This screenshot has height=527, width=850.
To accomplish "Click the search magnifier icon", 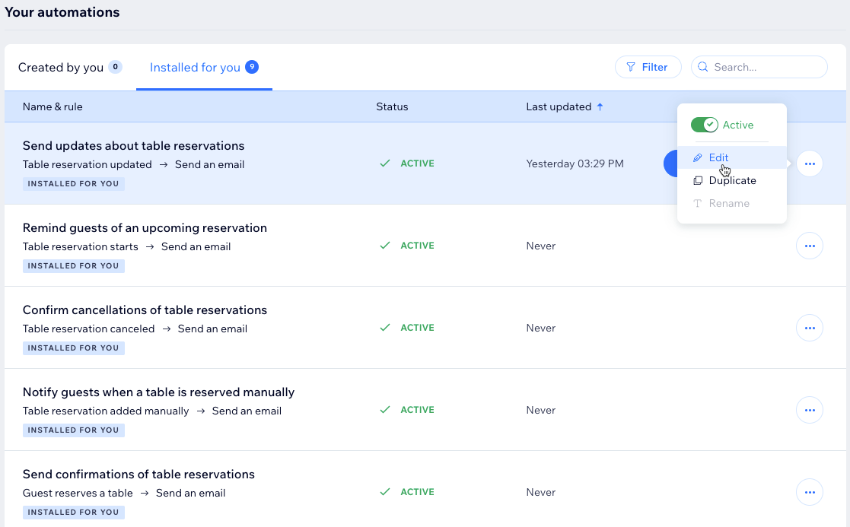I will click(x=703, y=67).
